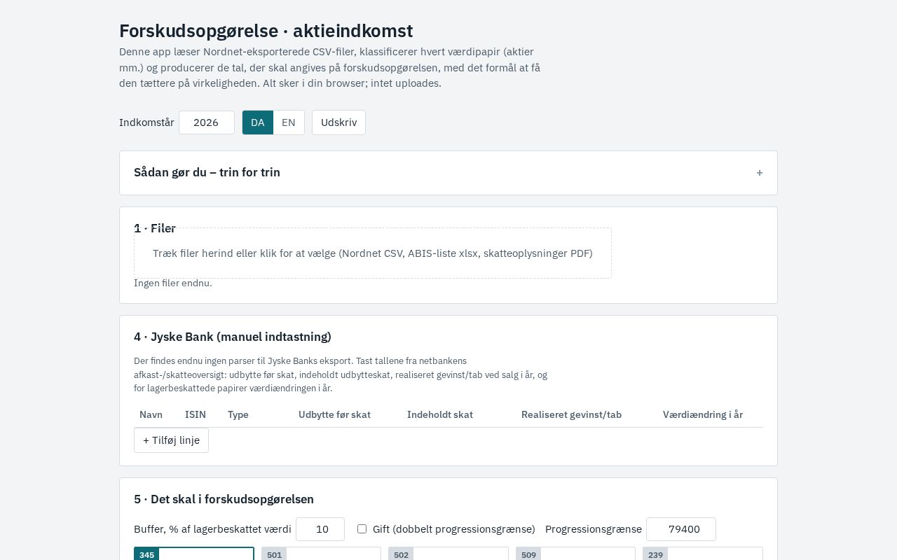Tick the 'Gift (dobbelt progressionsgrænse)' checkbox
The width and height of the screenshot is (897, 560).
[362, 528]
